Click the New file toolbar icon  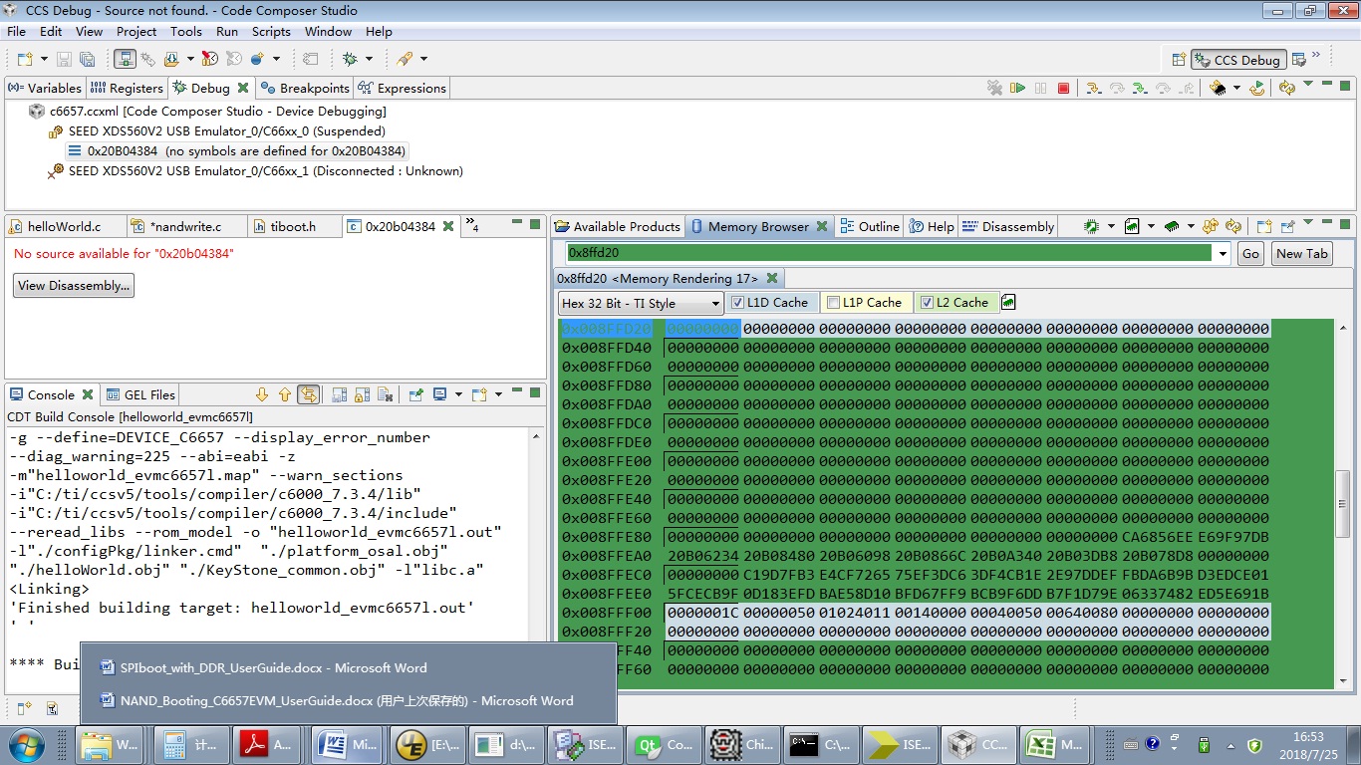point(24,59)
